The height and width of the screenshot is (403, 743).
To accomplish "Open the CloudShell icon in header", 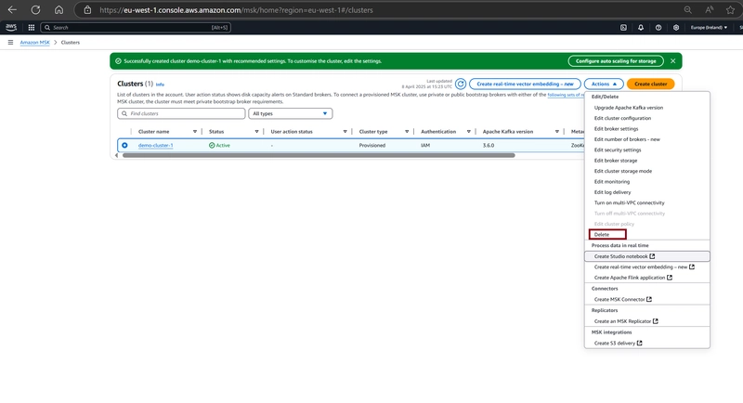I will point(623,28).
